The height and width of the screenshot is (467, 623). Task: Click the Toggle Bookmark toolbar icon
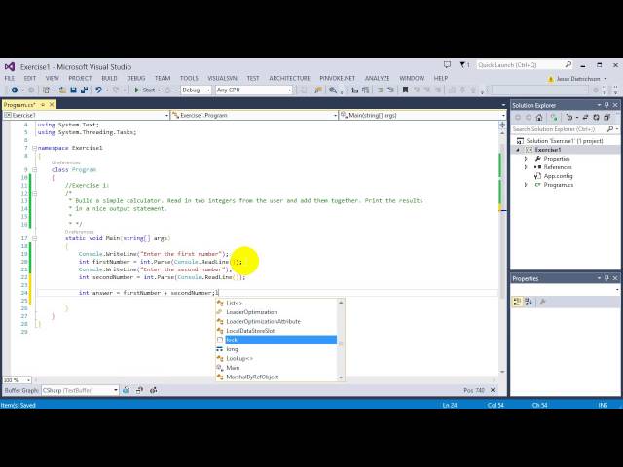pyautogui.click(x=405, y=90)
